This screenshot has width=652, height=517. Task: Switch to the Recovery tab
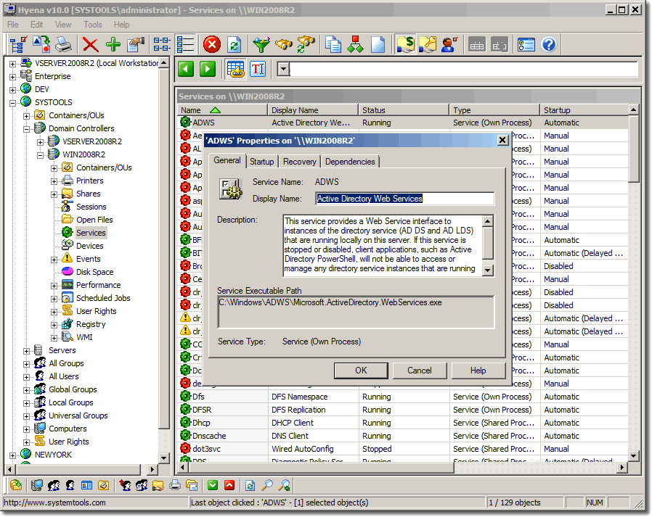click(x=299, y=162)
